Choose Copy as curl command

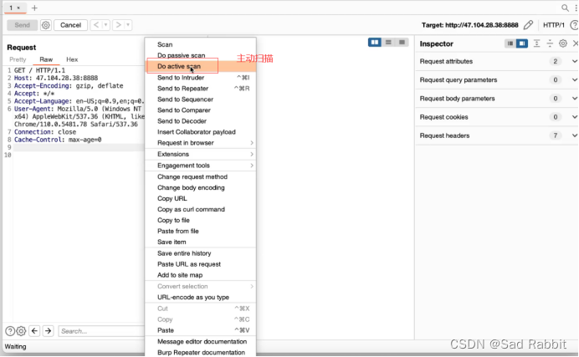pyautogui.click(x=201, y=210)
